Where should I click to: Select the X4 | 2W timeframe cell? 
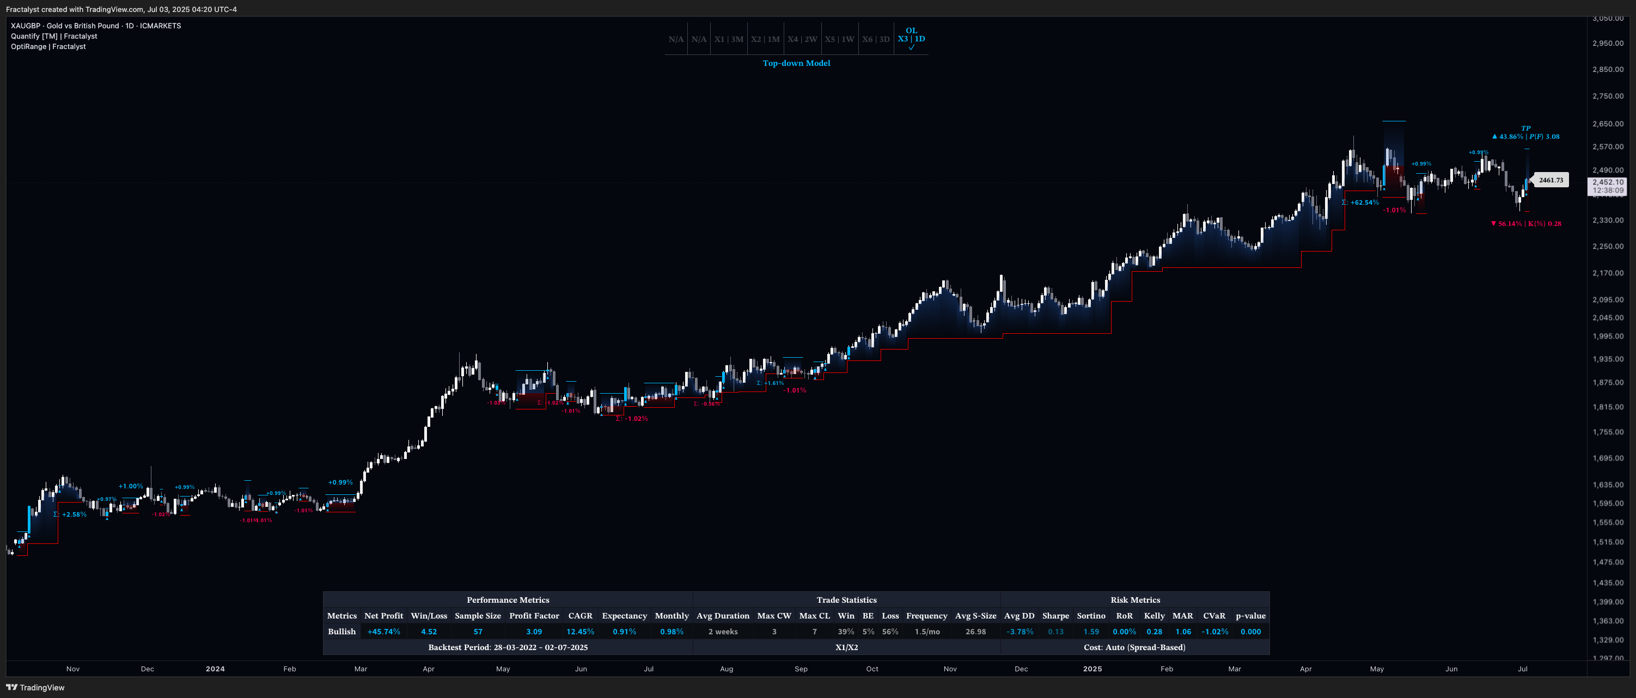(x=802, y=39)
